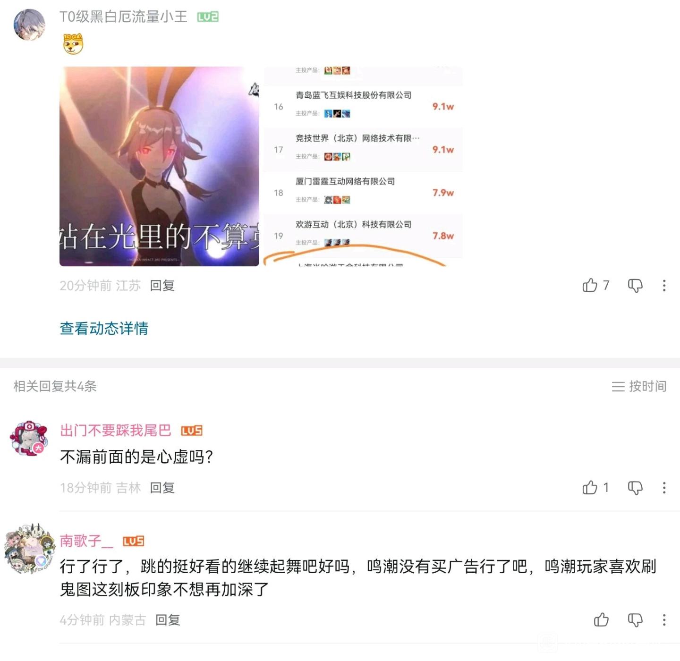680x661 pixels.
Task: Open the 按时间 sort order selector
Action: click(x=639, y=386)
